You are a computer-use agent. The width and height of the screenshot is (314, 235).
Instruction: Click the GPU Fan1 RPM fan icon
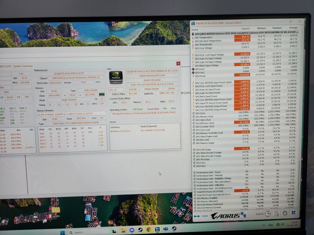pos(193,69)
